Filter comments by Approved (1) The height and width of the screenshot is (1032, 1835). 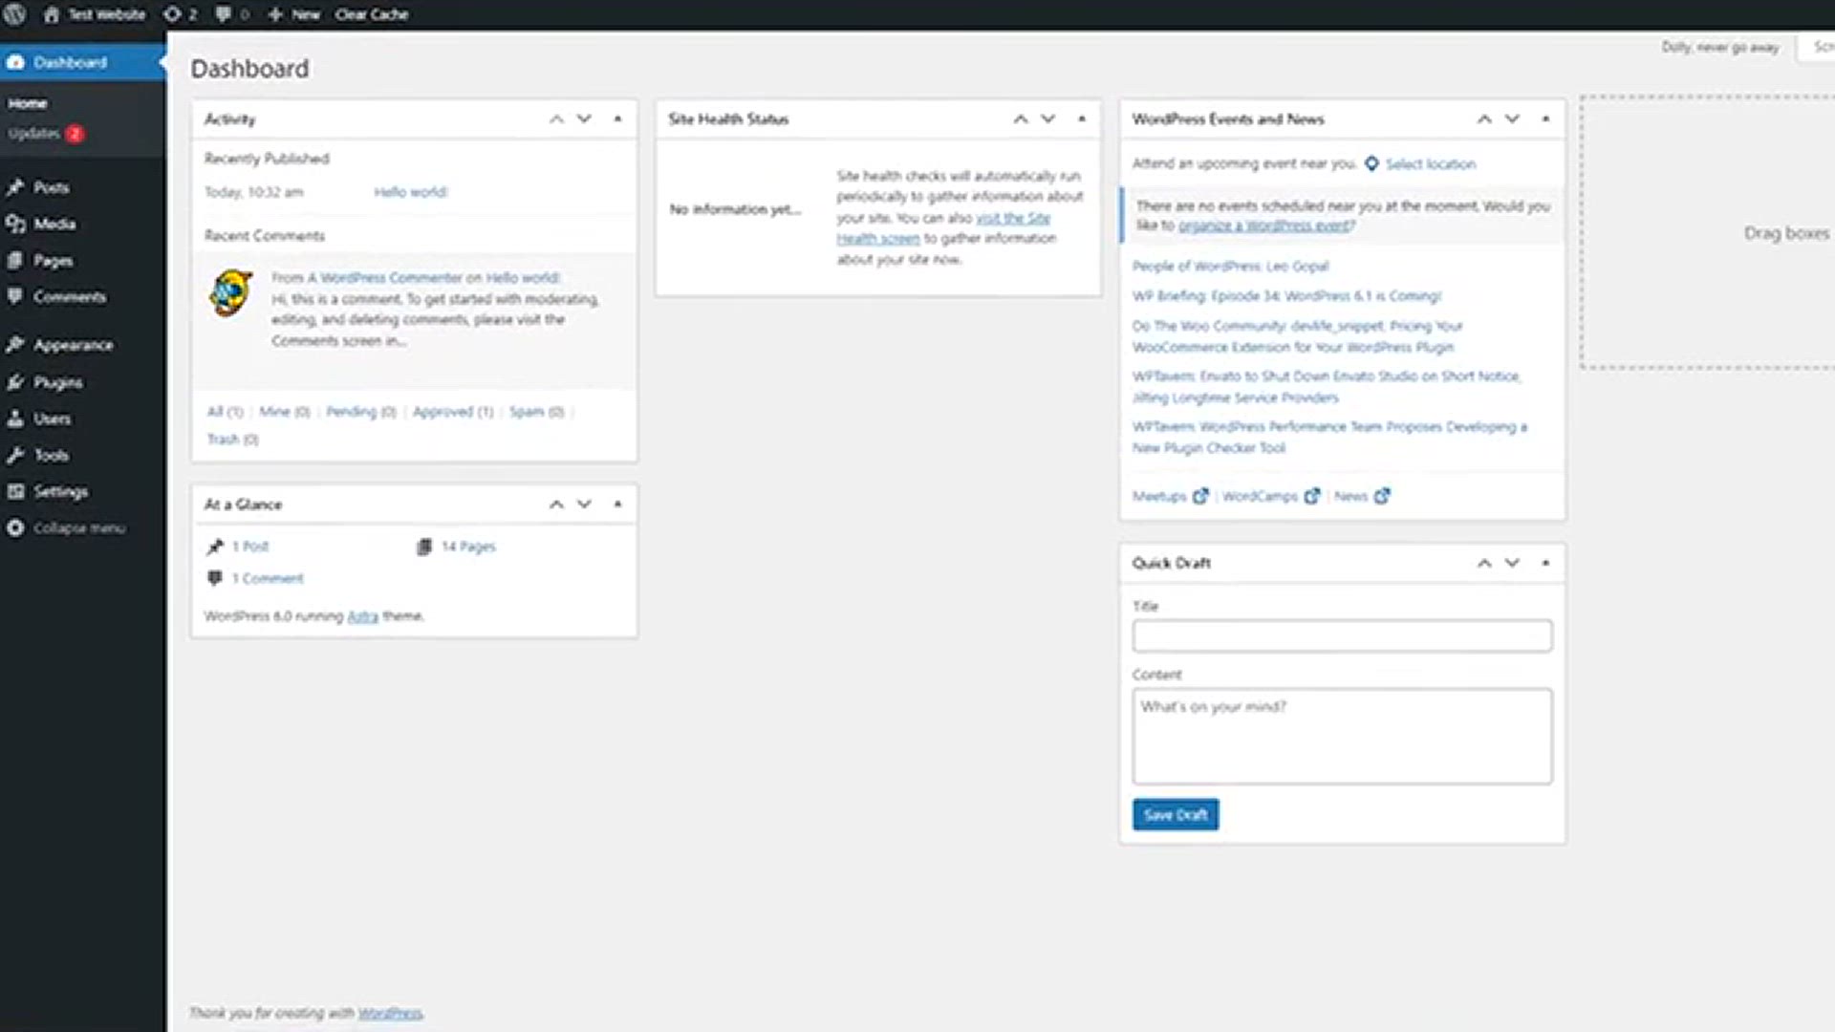(x=453, y=412)
